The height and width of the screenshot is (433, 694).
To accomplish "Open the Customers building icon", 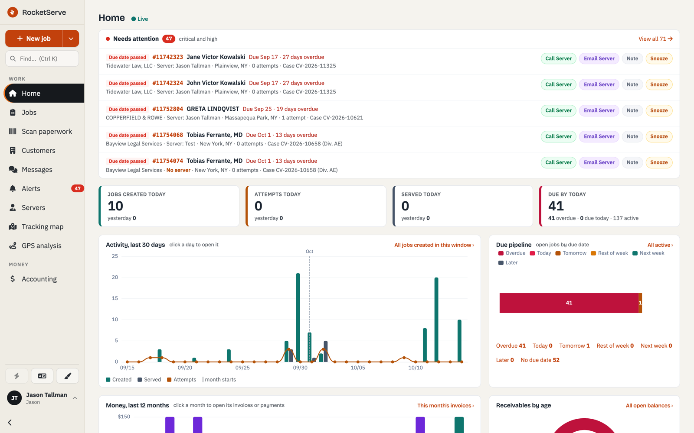I will tap(13, 150).
